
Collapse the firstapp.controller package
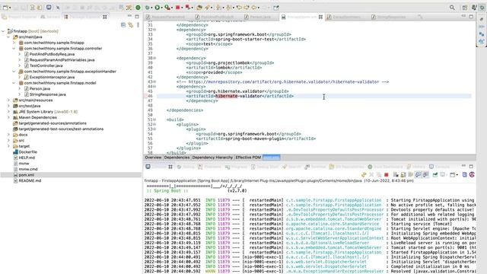pyautogui.click(x=14, y=49)
